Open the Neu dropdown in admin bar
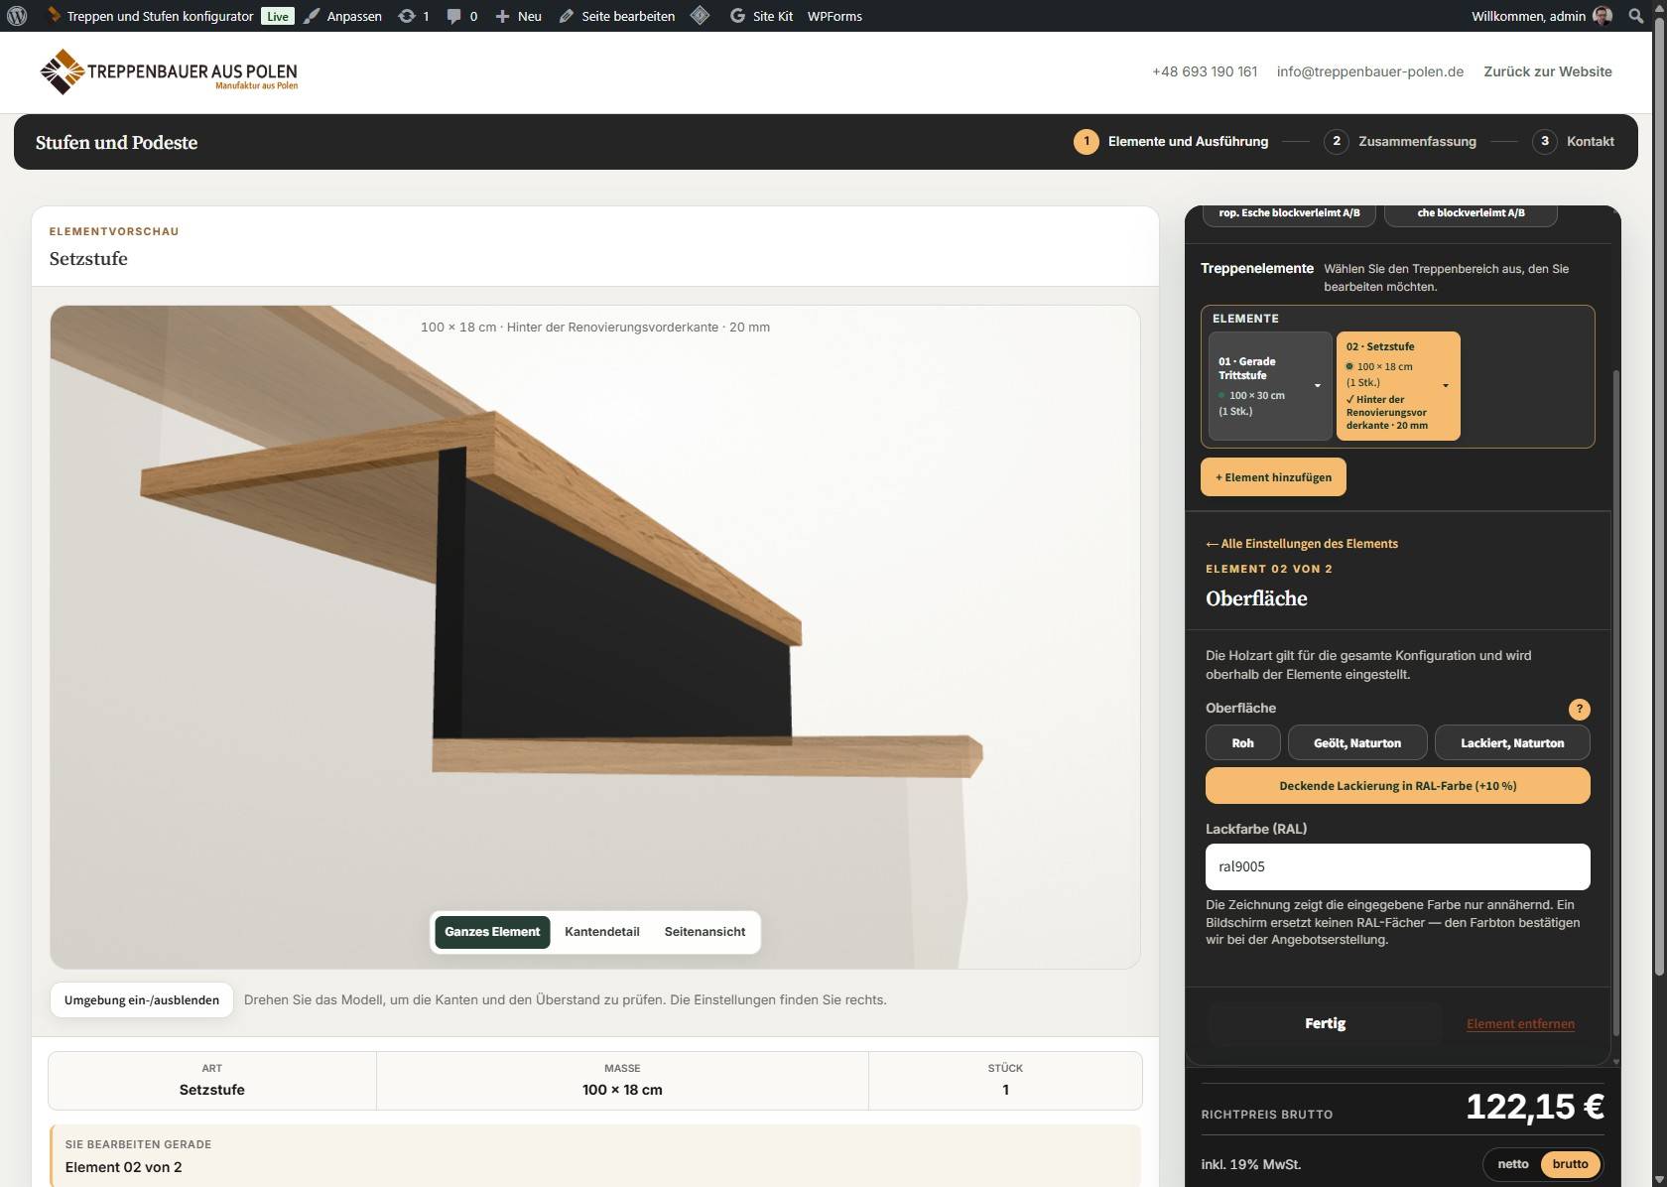 point(518,16)
